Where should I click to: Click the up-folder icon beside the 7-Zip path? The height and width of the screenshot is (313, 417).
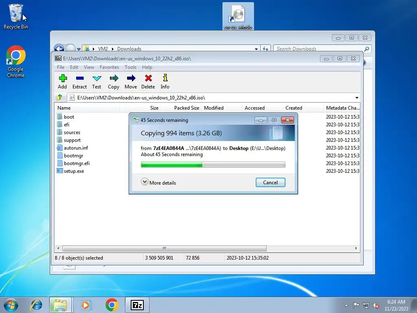pyautogui.click(x=59, y=98)
